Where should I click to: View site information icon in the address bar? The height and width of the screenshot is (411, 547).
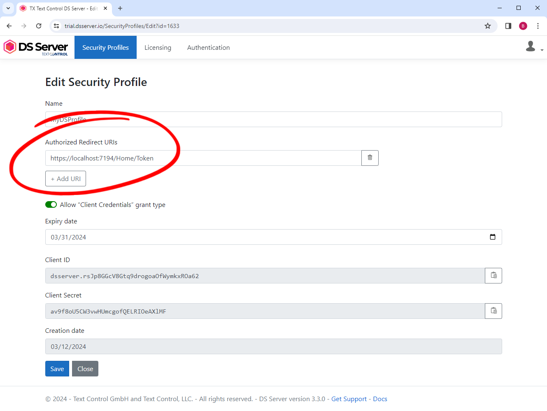(56, 26)
